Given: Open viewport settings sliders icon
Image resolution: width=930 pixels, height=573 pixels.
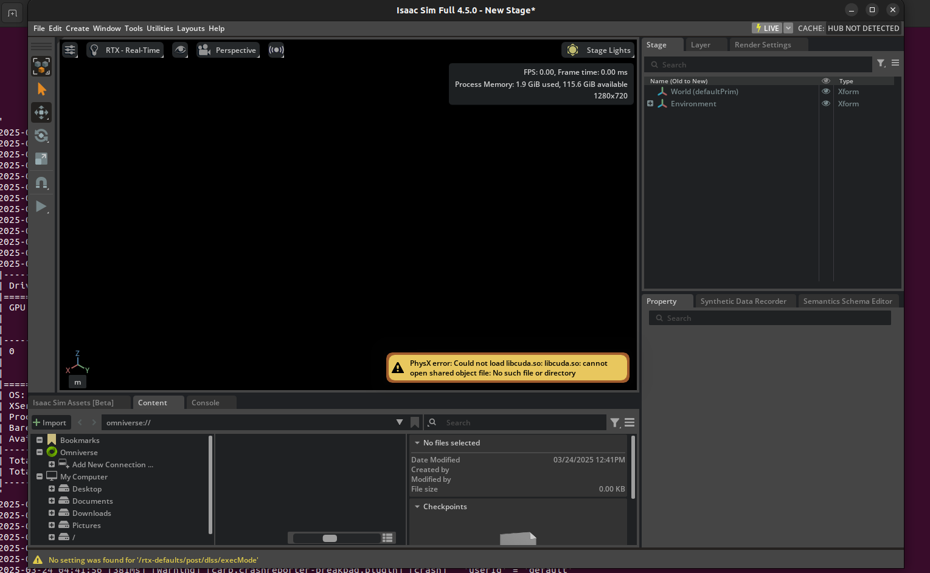Looking at the screenshot, I should 70,50.
